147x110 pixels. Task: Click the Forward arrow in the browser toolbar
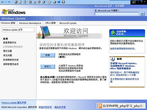tap(9, 2)
